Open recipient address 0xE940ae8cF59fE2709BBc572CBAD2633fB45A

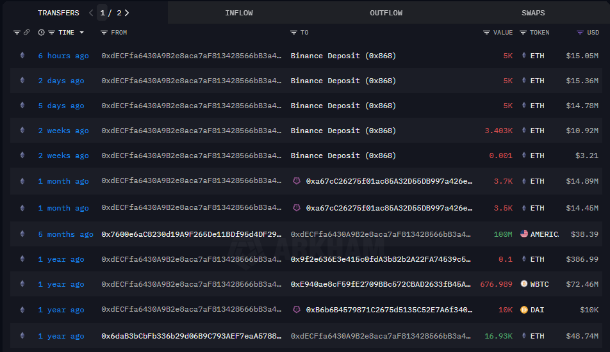coord(381,284)
